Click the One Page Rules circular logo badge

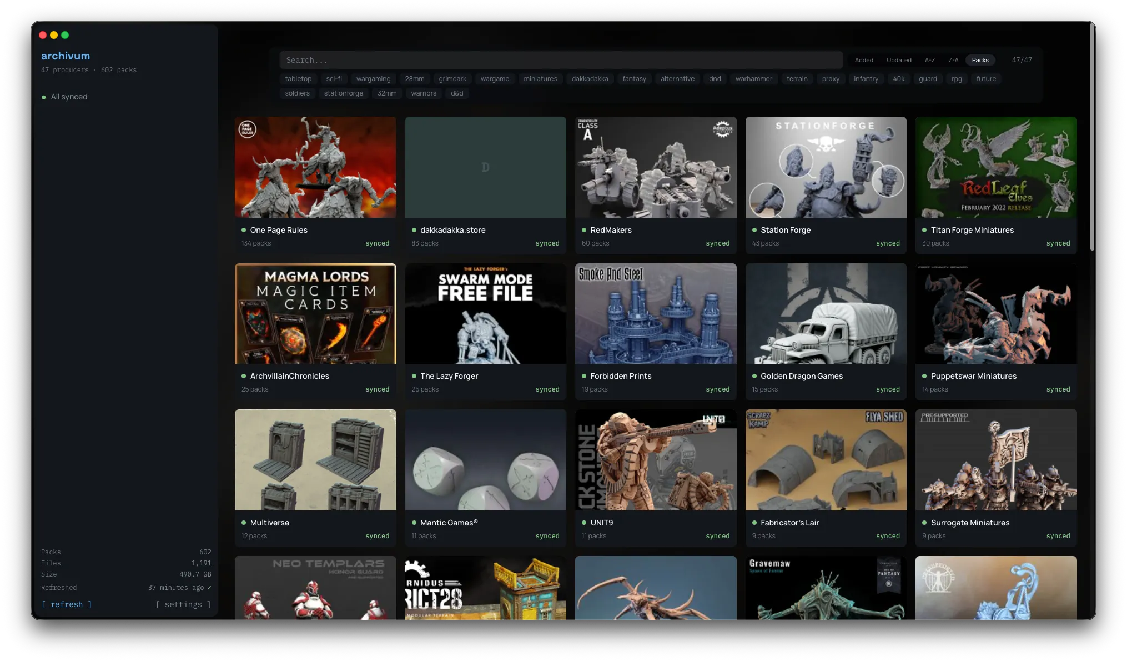[x=248, y=129]
